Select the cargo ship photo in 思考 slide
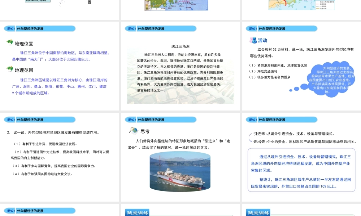 click(x=180, y=171)
